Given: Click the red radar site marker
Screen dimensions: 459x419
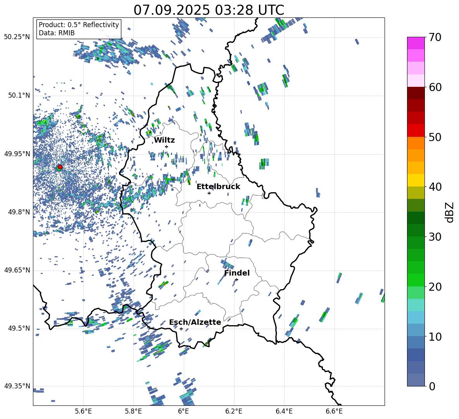Looking at the screenshot, I should coord(60,167).
